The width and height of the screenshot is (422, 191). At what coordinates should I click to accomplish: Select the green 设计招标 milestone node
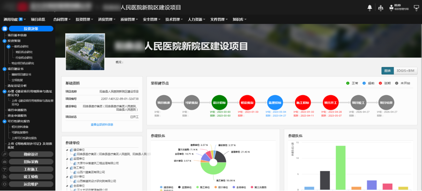tap(220, 103)
